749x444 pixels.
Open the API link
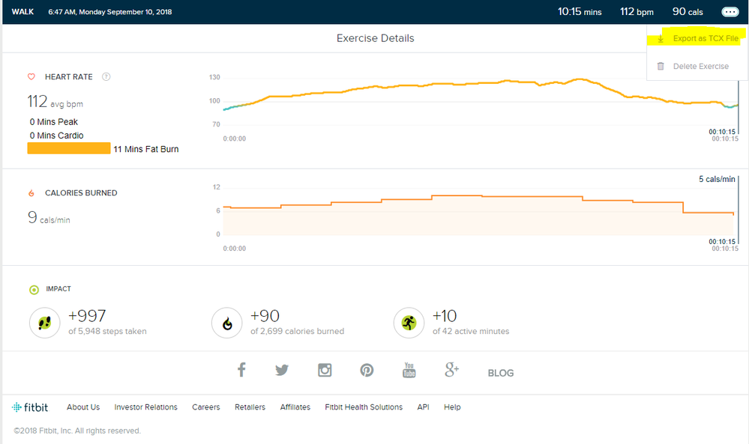tap(423, 407)
